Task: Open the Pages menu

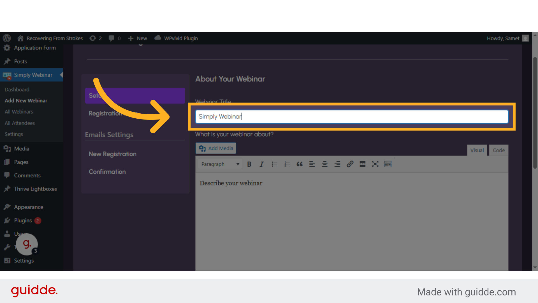Action: coord(21,162)
